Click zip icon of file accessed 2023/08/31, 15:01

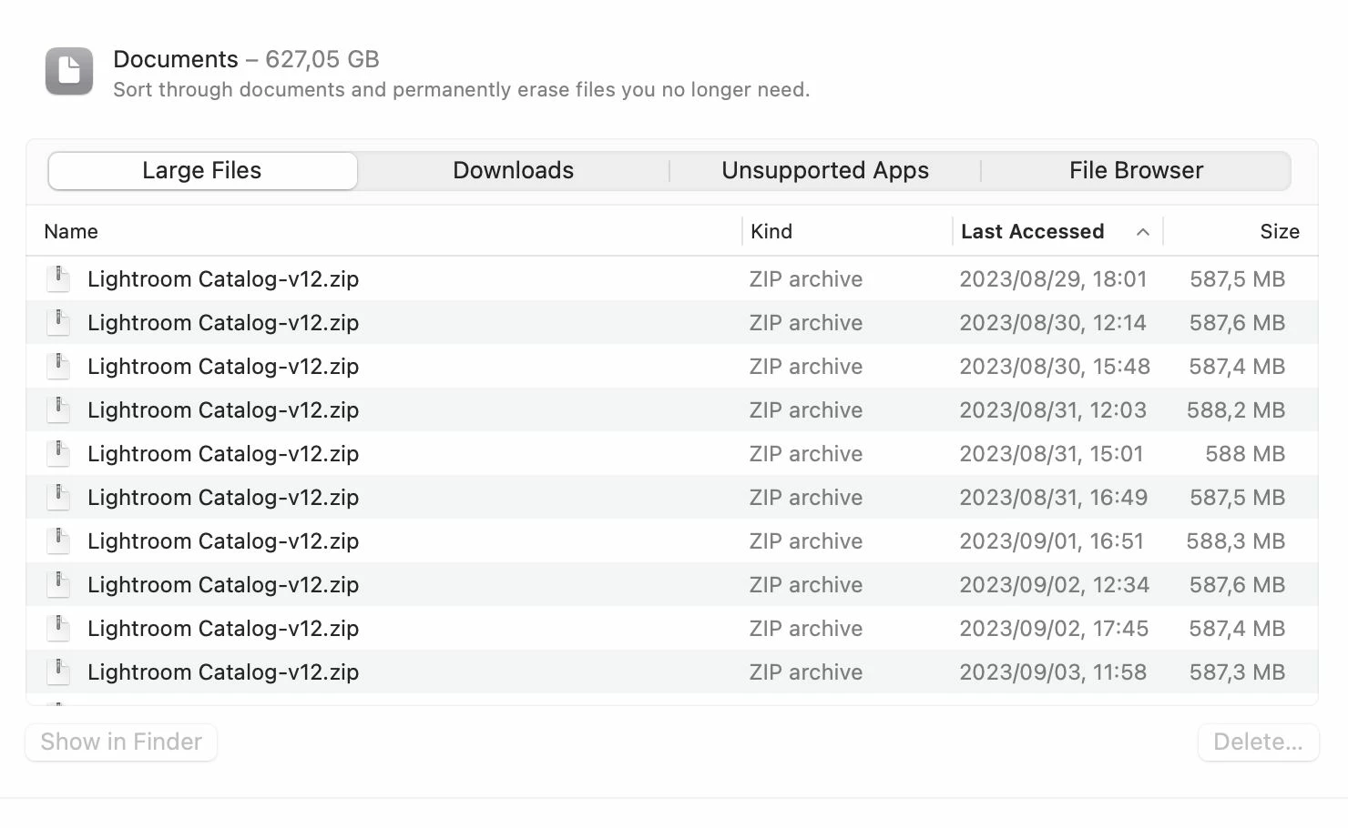pyautogui.click(x=58, y=453)
